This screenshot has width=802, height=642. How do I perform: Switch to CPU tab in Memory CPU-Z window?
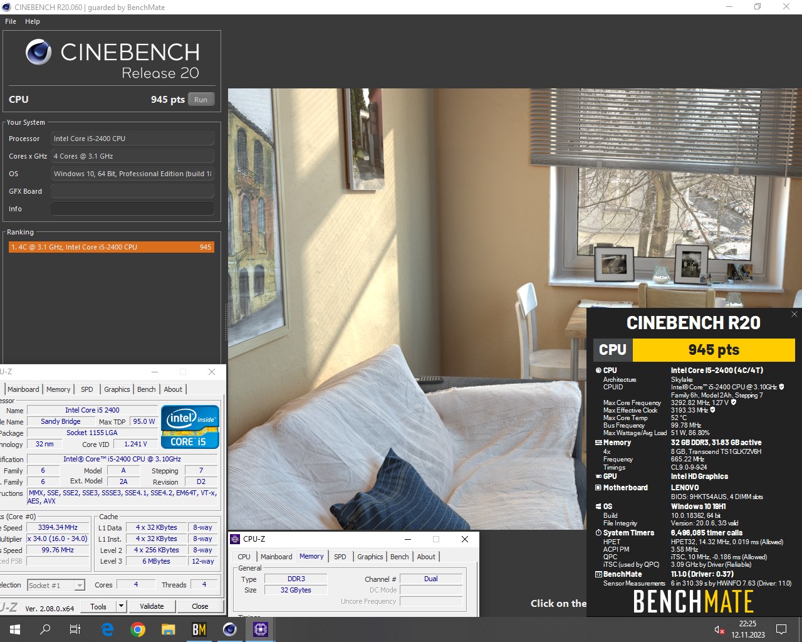[x=244, y=557]
